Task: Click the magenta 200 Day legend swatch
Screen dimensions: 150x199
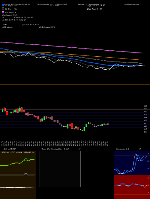Action: tap(3, 12)
